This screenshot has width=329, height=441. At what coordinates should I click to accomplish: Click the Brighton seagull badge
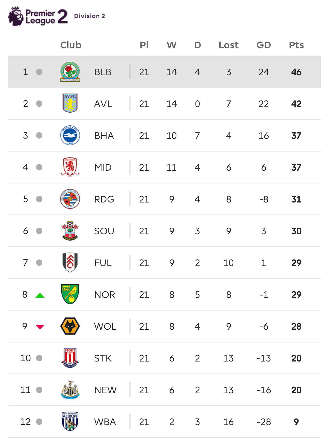pyautogui.click(x=70, y=135)
